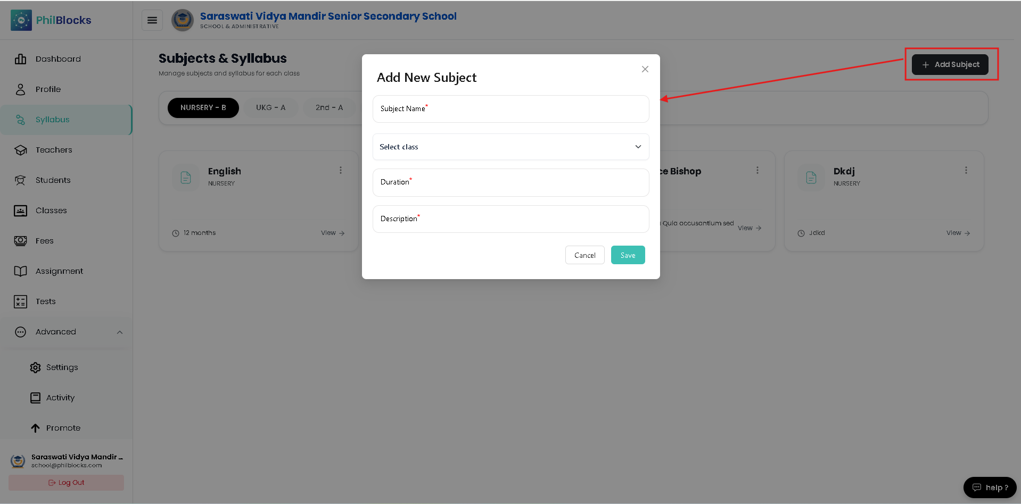This screenshot has height=504, width=1021.
Task: Close the Add New Subject dialog
Action: 645,69
